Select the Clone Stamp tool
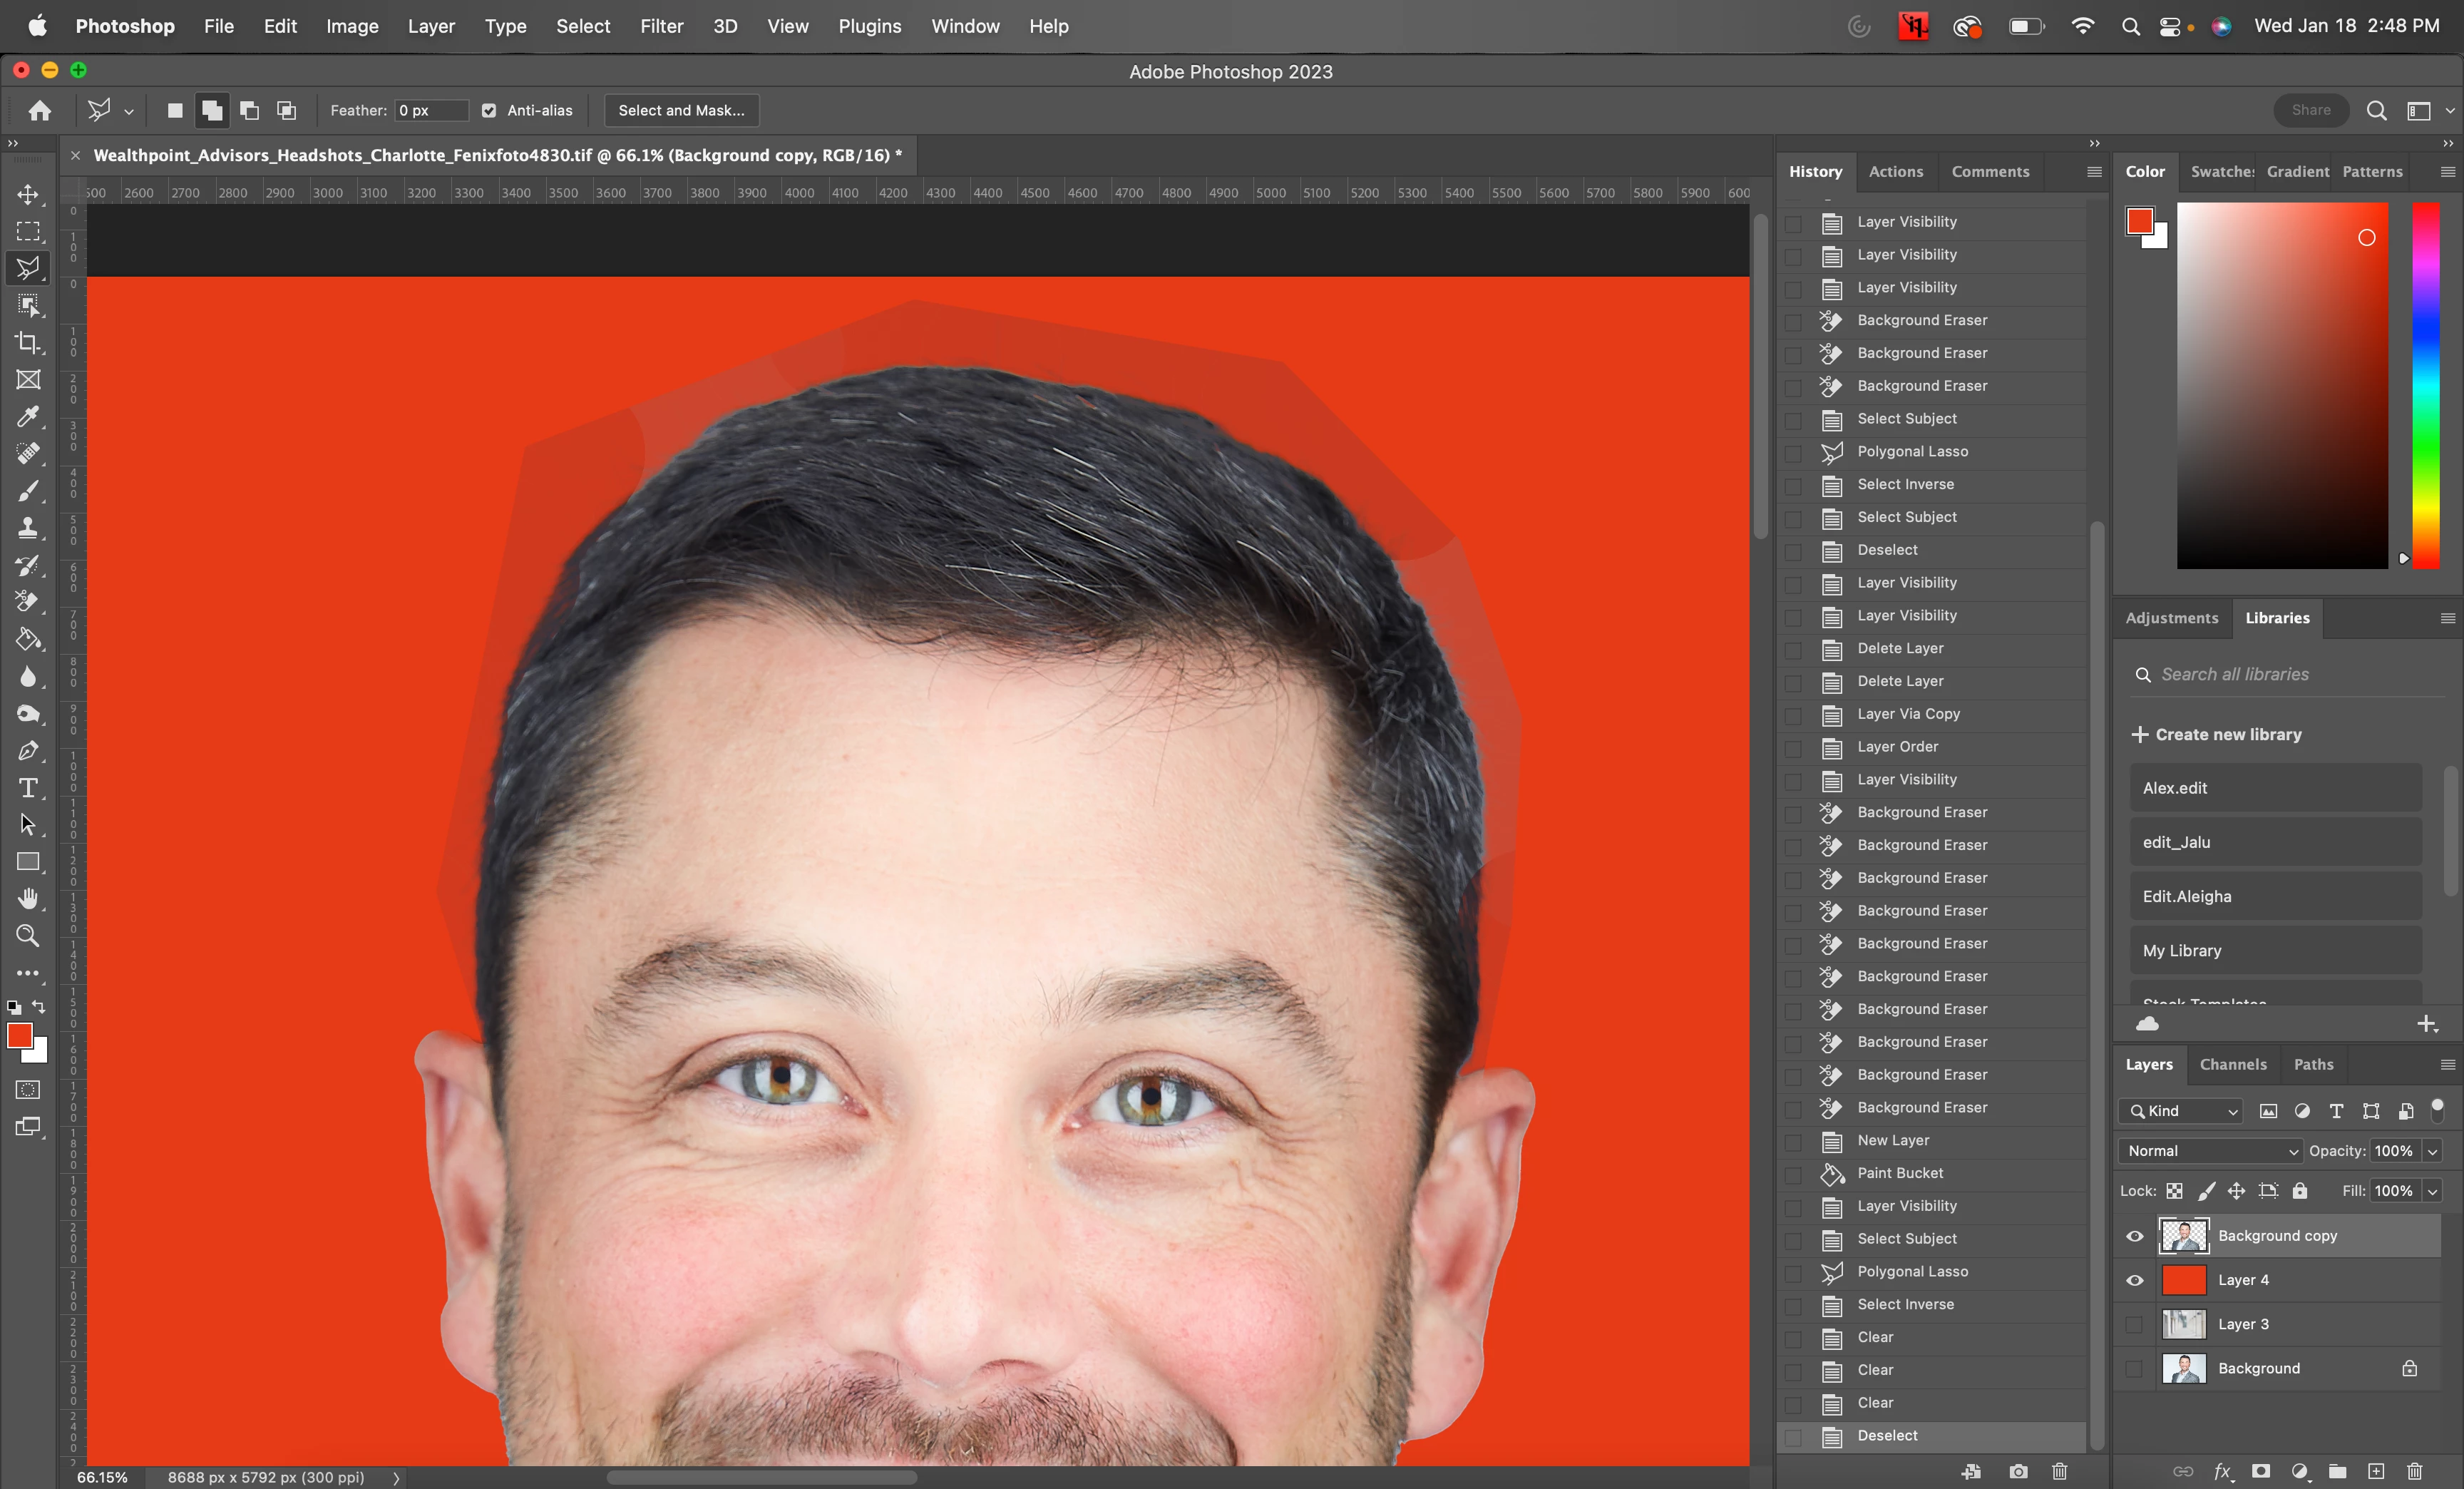The image size is (2464, 1489). [x=28, y=528]
